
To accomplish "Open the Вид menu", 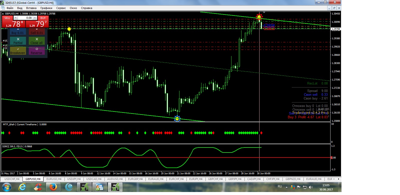I will coord(20,8).
